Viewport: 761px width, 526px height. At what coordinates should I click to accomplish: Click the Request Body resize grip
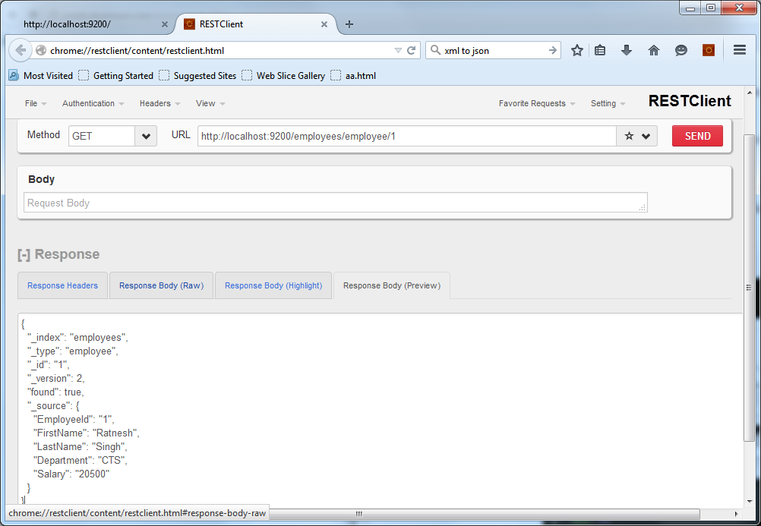point(643,208)
